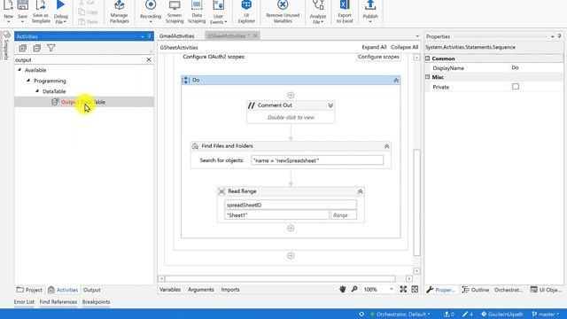567x319 pixels.
Task: Select the pan hand tool
Action: tap(343, 290)
